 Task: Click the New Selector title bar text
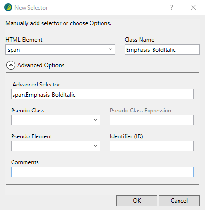(x=31, y=8)
